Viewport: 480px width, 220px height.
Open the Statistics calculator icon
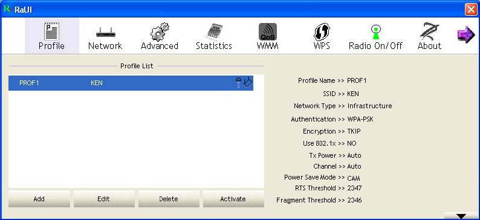tap(213, 32)
